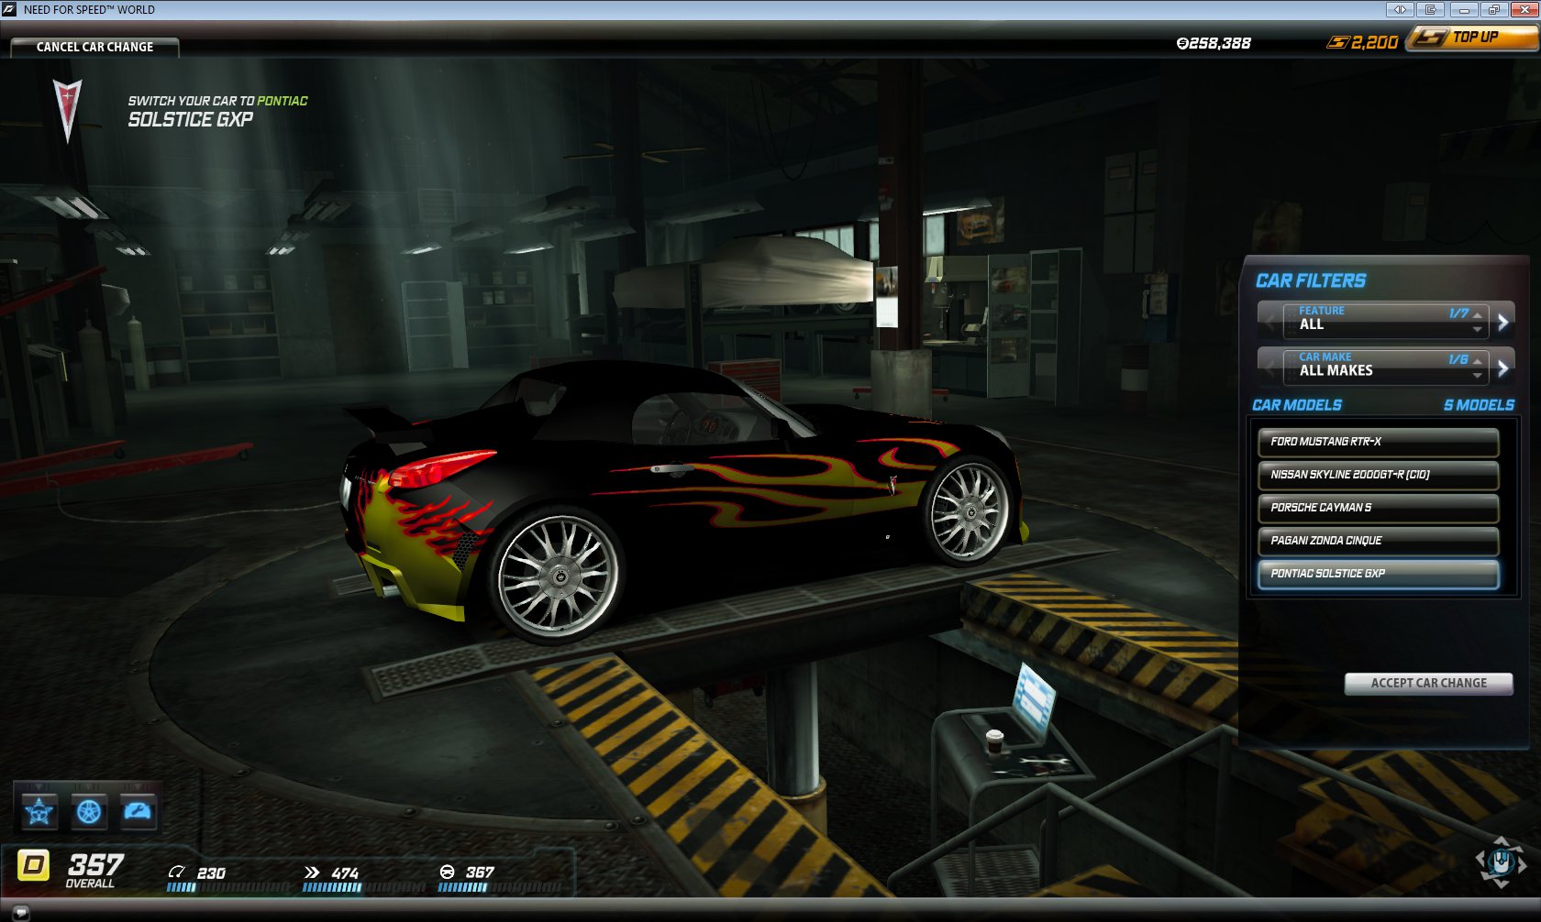The width and height of the screenshot is (1541, 922).
Task: Click the Solstice GXP car title
Action: pyautogui.click(x=190, y=119)
